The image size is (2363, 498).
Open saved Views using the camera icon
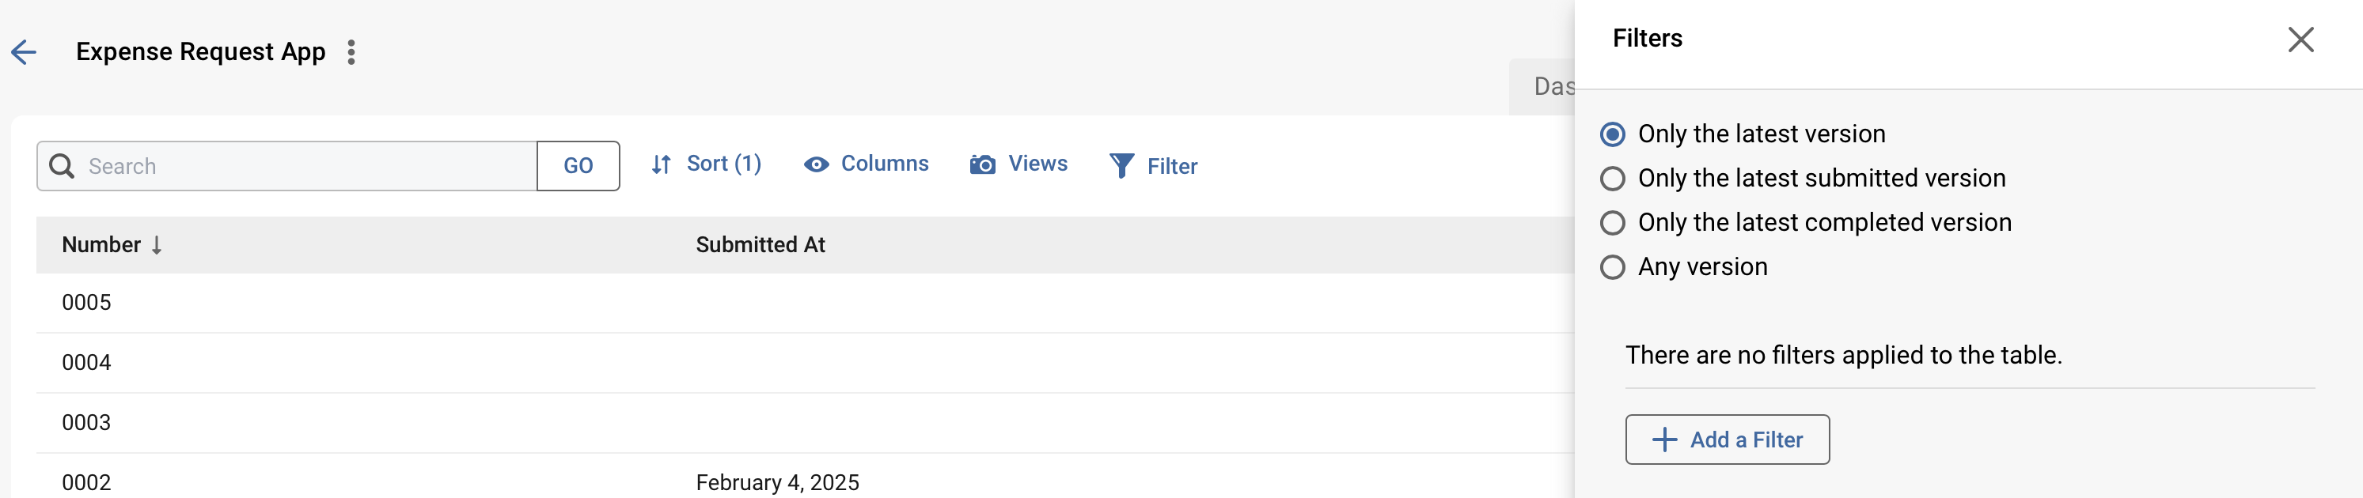coord(981,164)
